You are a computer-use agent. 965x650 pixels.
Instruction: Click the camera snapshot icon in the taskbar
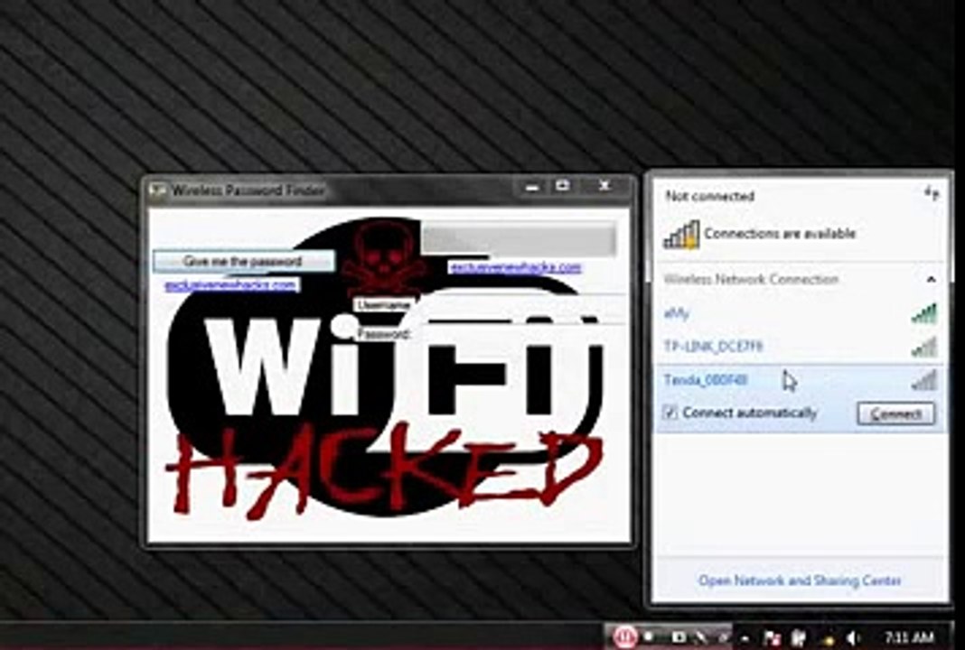[x=678, y=637]
